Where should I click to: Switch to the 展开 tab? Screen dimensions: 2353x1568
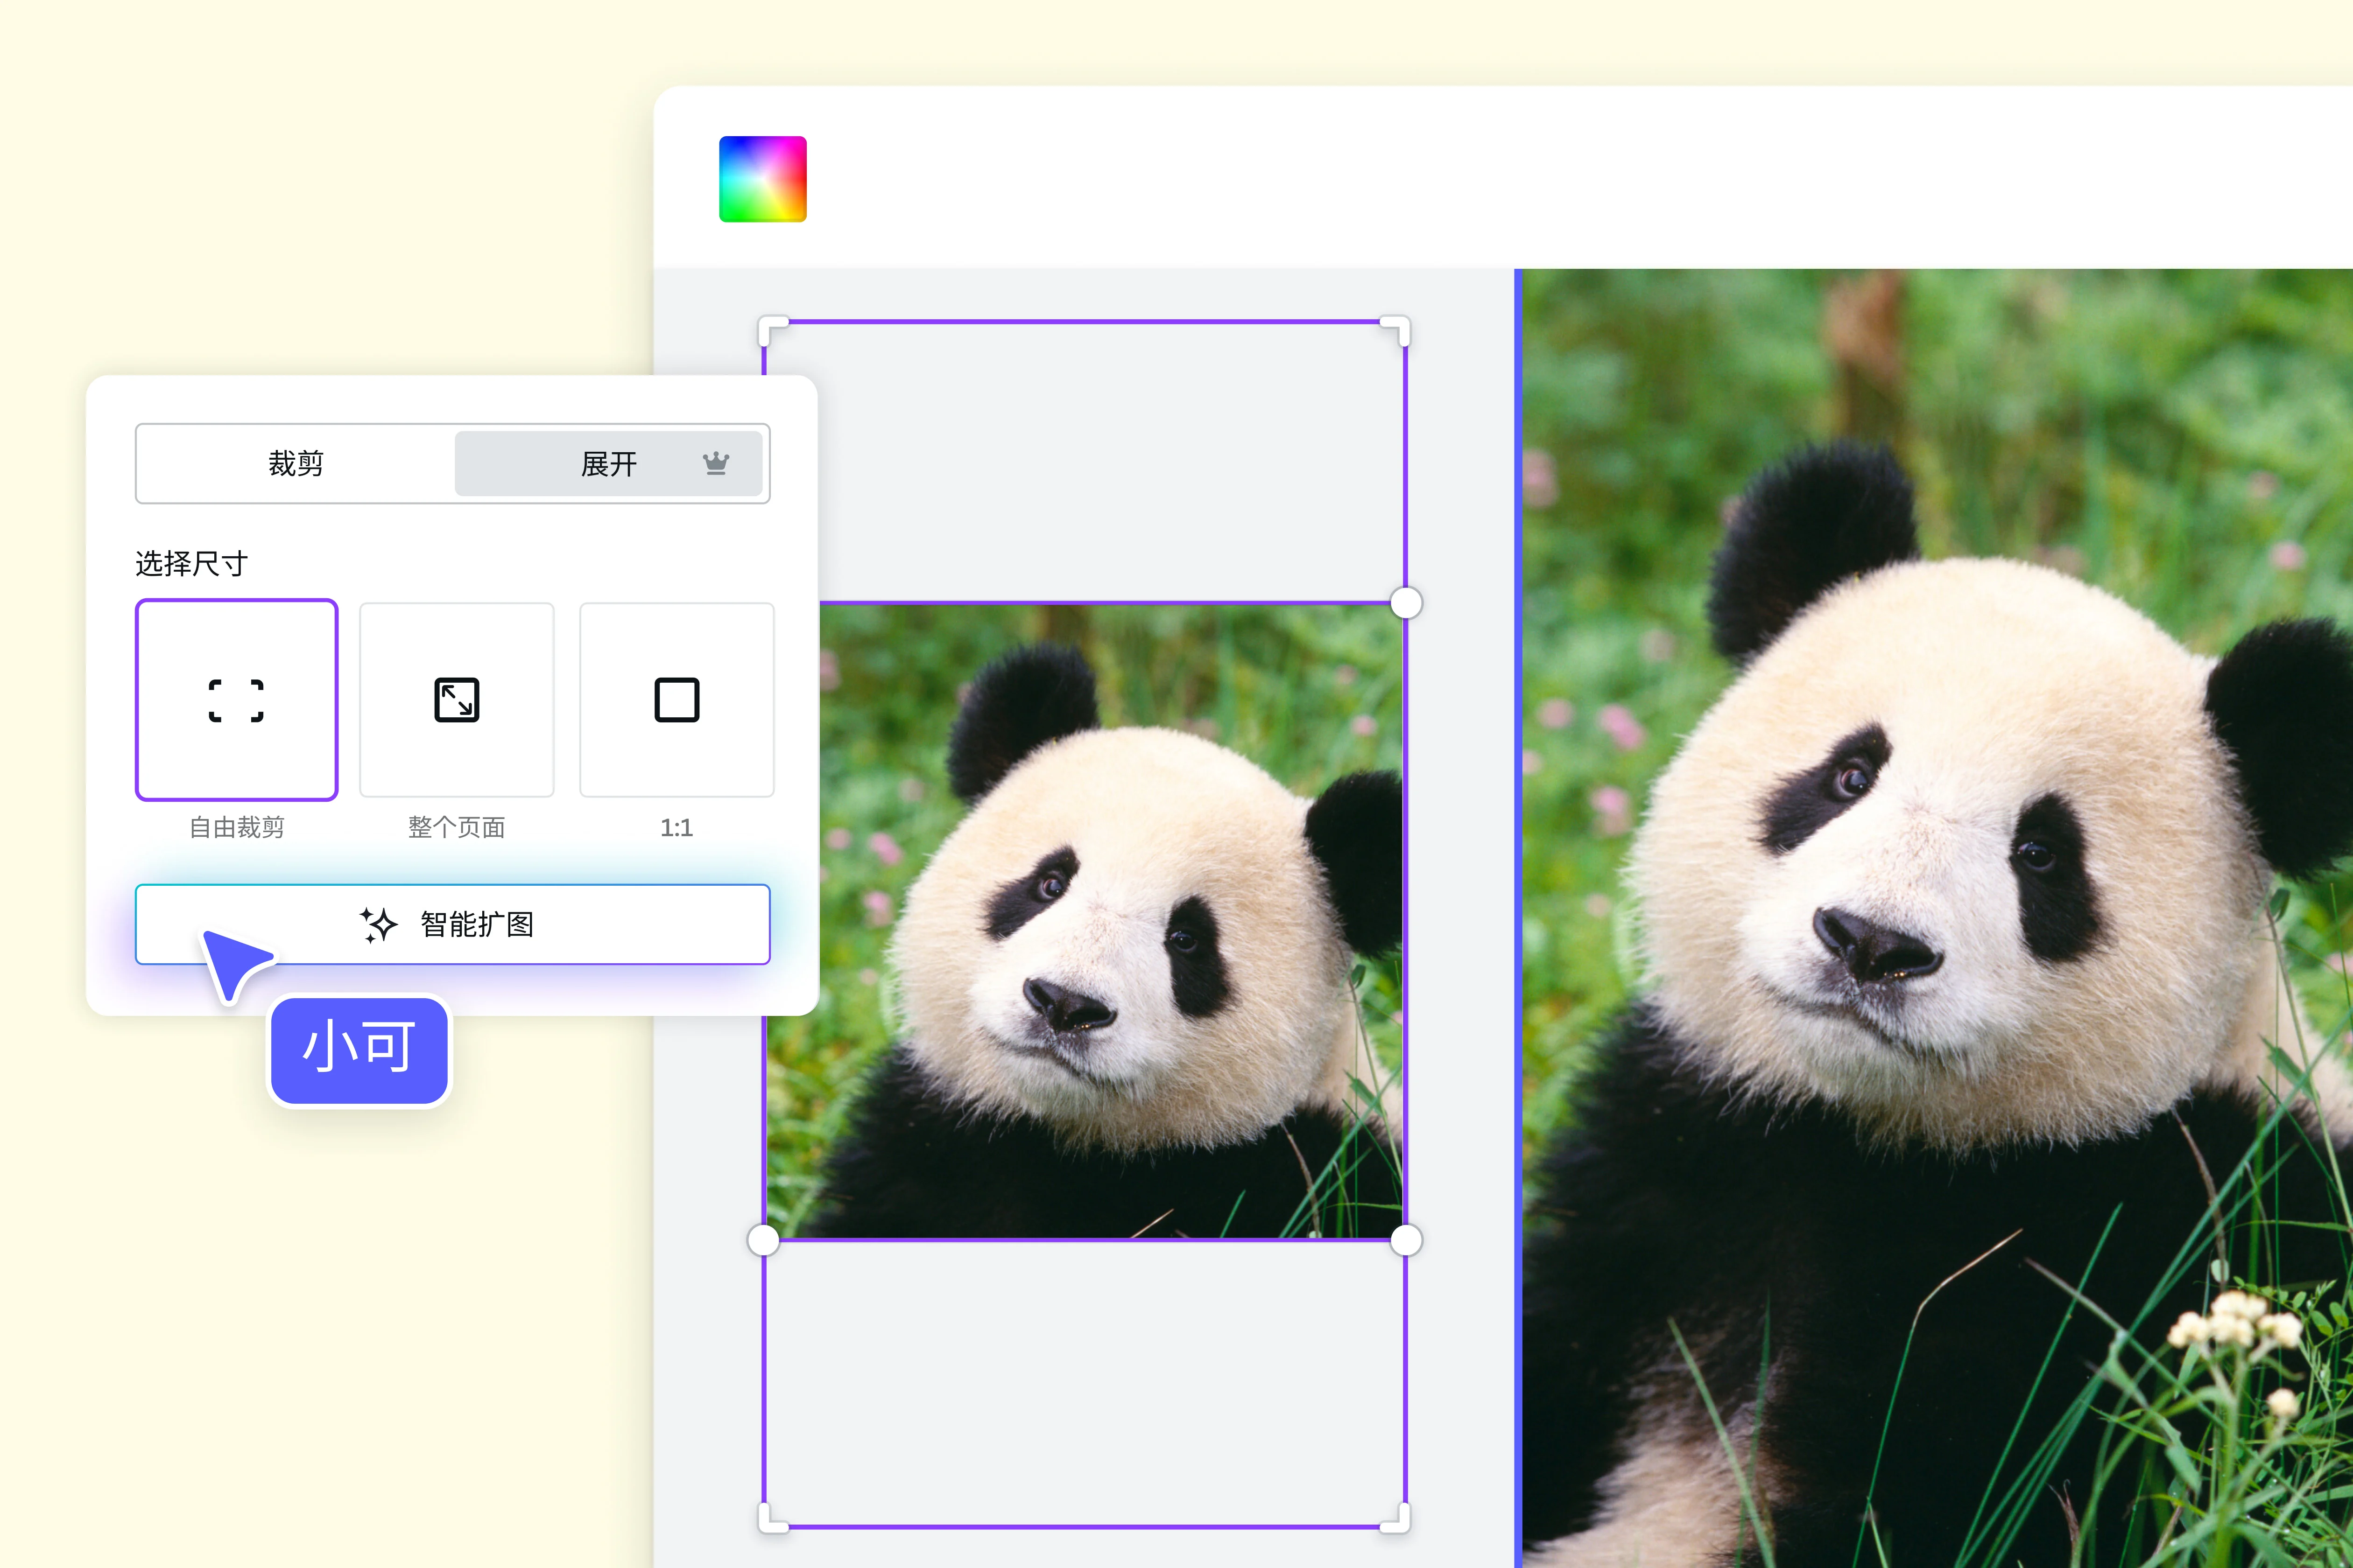(x=608, y=463)
